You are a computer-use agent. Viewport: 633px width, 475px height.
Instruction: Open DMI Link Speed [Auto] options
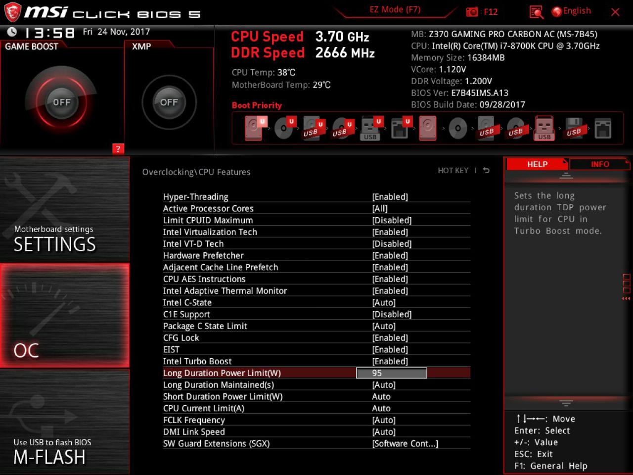(x=384, y=432)
